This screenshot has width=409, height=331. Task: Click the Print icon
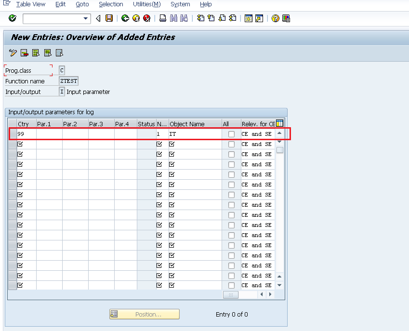[163, 18]
